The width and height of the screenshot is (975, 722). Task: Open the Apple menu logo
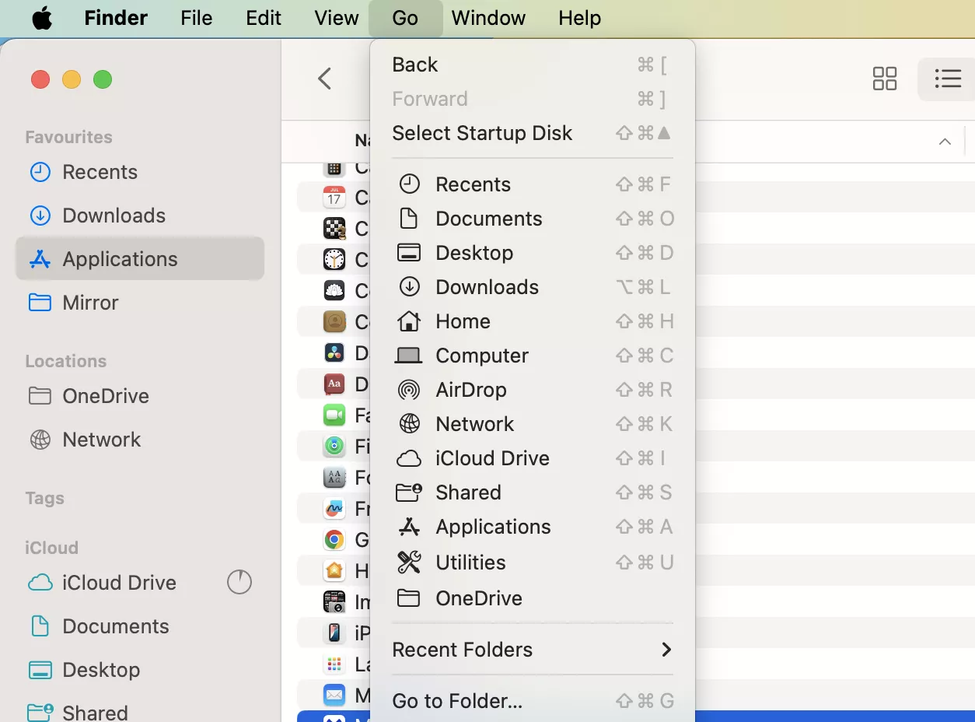pyautogui.click(x=42, y=18)
